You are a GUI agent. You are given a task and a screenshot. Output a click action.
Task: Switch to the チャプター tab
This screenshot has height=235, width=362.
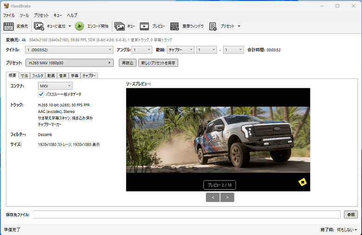click(89, 76)
